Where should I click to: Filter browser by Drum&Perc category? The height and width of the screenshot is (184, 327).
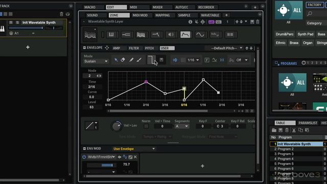coord(285,34)
